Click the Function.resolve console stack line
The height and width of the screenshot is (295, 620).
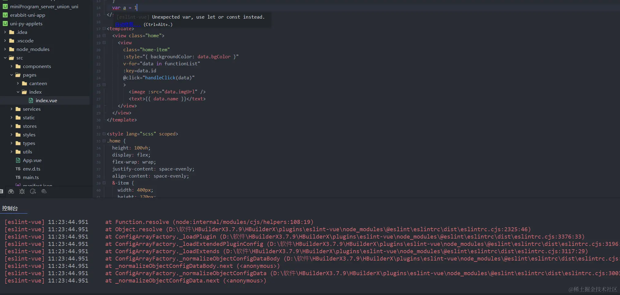point(209,222)
